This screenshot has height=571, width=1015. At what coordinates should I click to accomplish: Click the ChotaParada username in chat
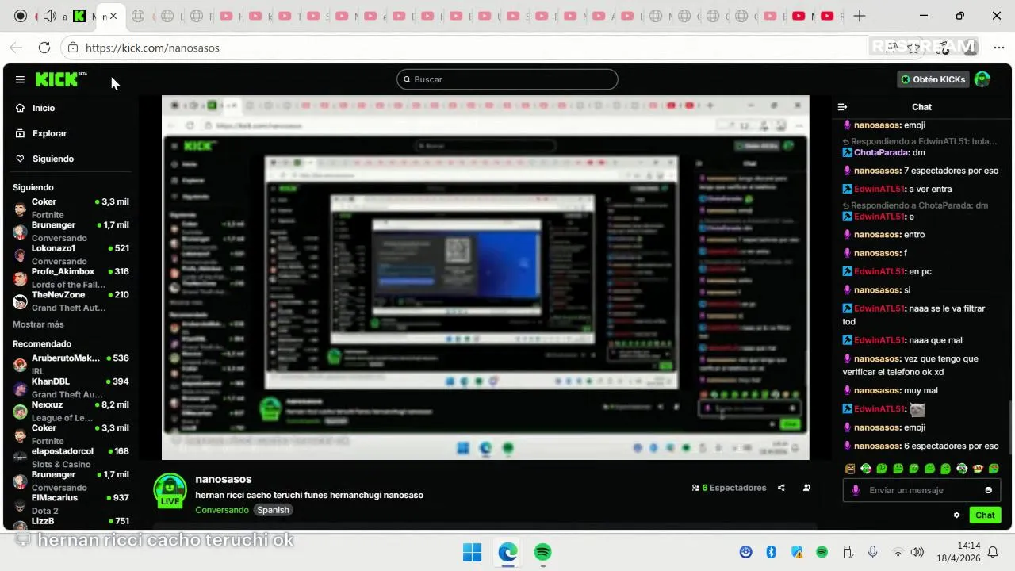(x=882, y=152)
